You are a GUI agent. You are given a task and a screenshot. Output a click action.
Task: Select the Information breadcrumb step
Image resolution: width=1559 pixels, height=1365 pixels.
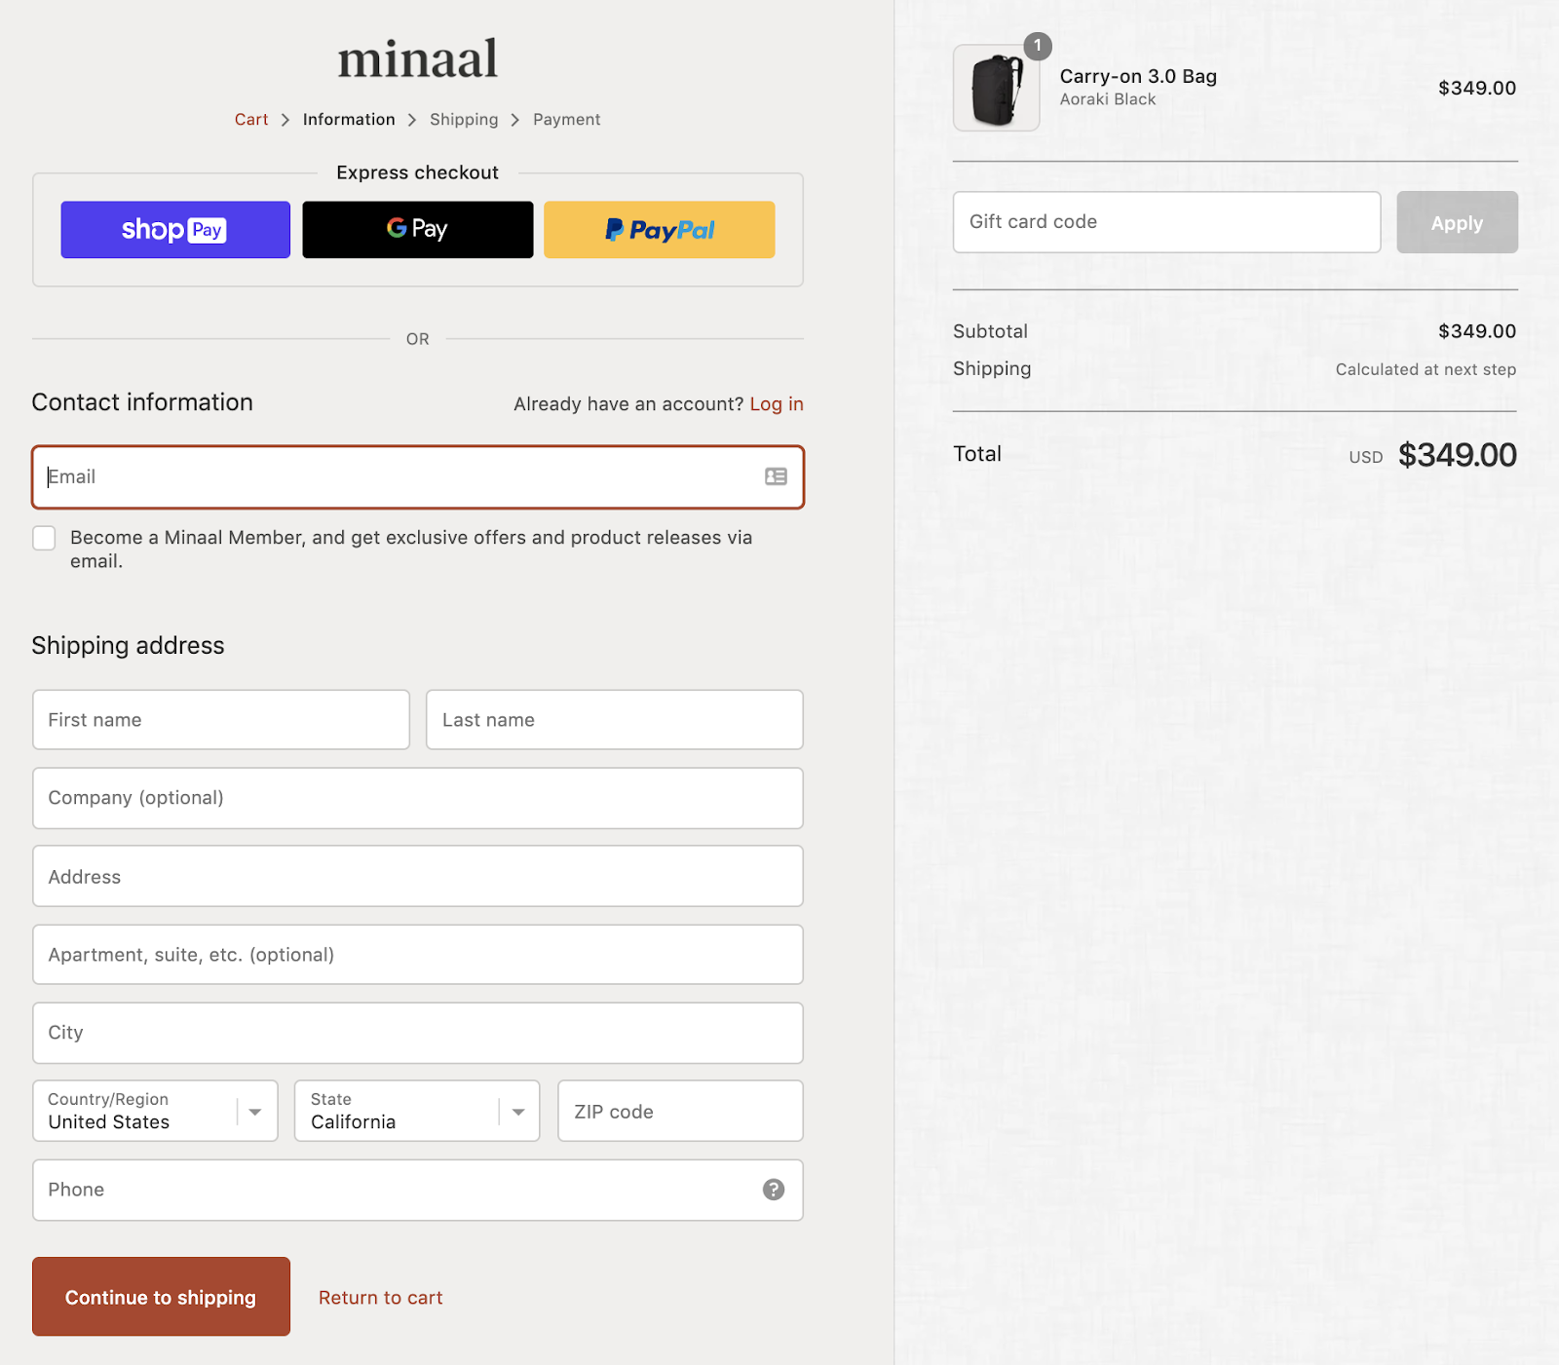(x=349, y=119)
